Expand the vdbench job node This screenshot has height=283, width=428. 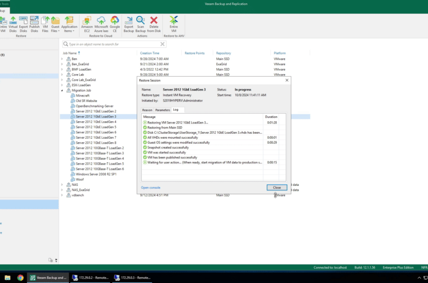click(x=62, y=195)
